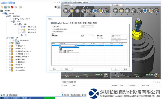The width and height of the screenshot is (162, 99).
Task: Click the gray cylinder icon in 3D view (1)
Action: (x=77, y=11)
